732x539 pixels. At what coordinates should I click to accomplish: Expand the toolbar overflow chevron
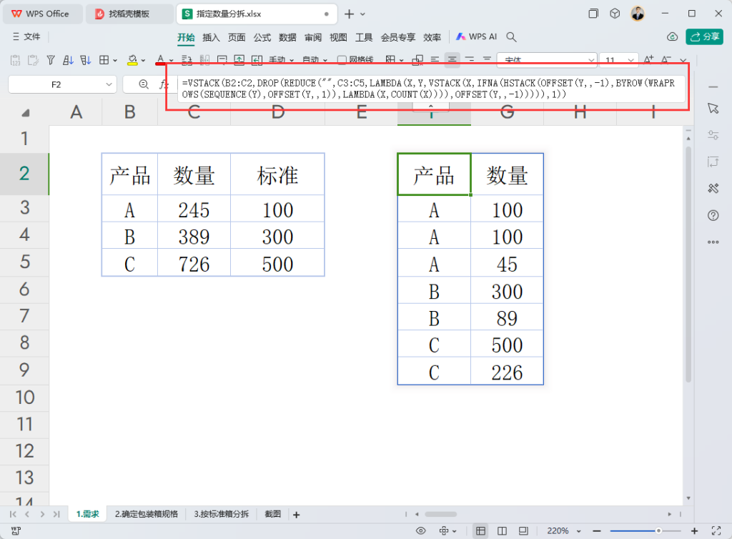683,60
